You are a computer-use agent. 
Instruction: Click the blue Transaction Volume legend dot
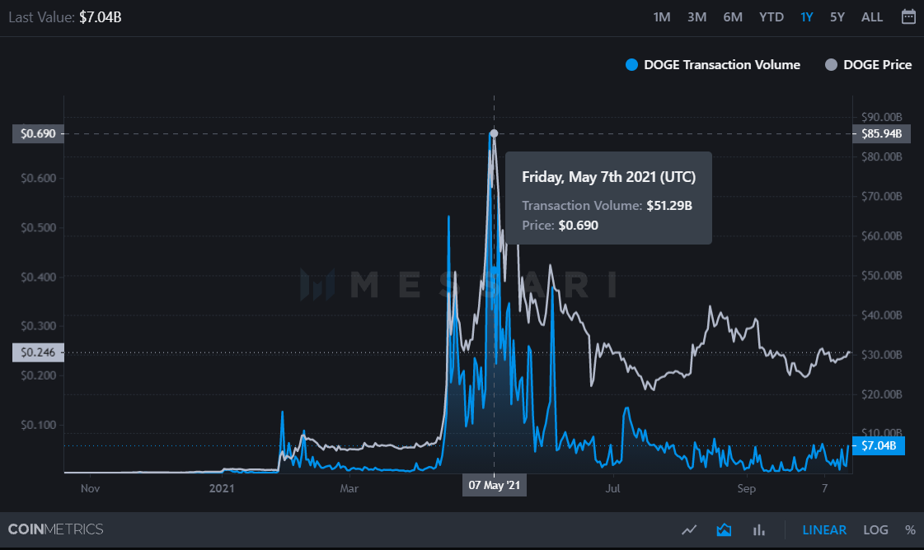click(x=632, y=65)
